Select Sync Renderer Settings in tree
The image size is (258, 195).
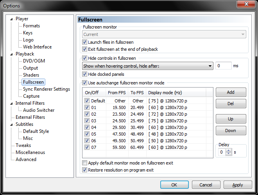(46, 89)
